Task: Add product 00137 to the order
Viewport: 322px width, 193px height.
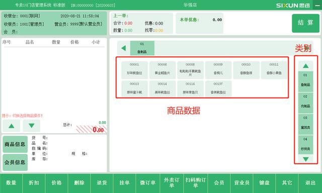Action: (x=218, y=88)
